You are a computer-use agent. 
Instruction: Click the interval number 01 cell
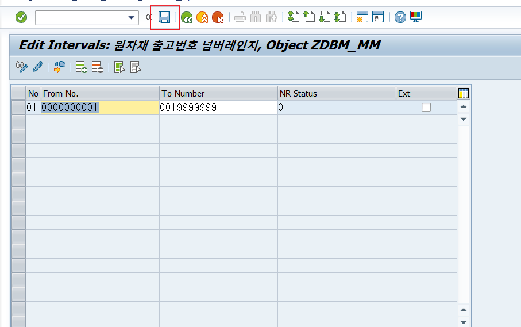(33, 107)
